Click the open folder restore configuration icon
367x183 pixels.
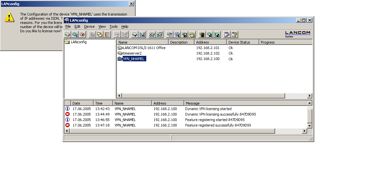click(192, 35)
